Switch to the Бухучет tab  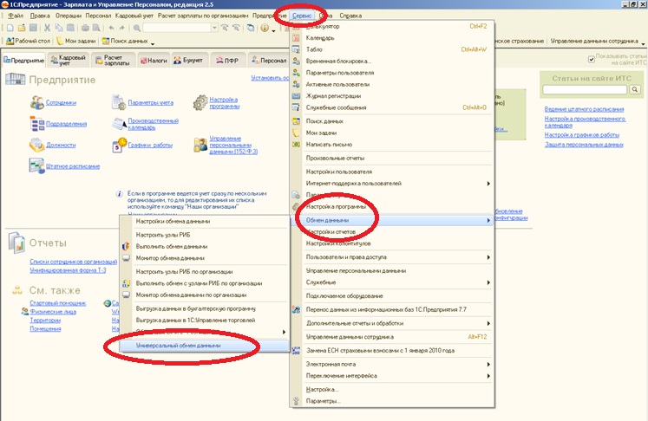(x=189, y=61)
